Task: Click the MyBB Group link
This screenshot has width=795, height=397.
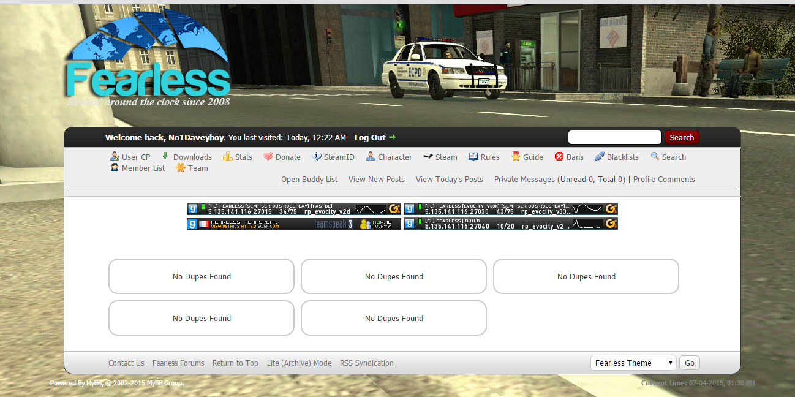Action: point(165,383)
